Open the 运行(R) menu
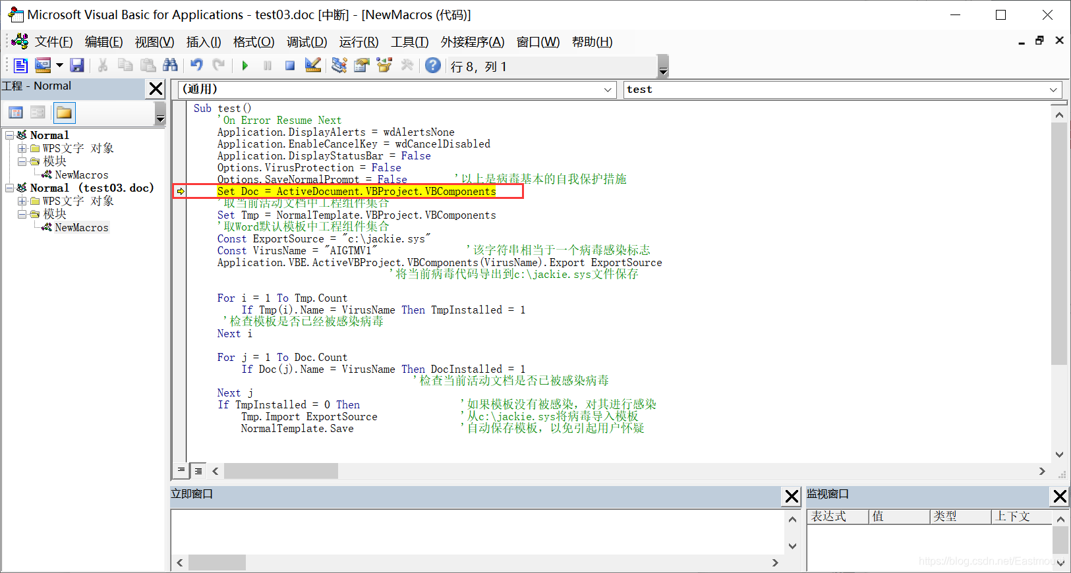Image resolution: width=1071 pixels, height=573 pixels. tap(359, 42)
